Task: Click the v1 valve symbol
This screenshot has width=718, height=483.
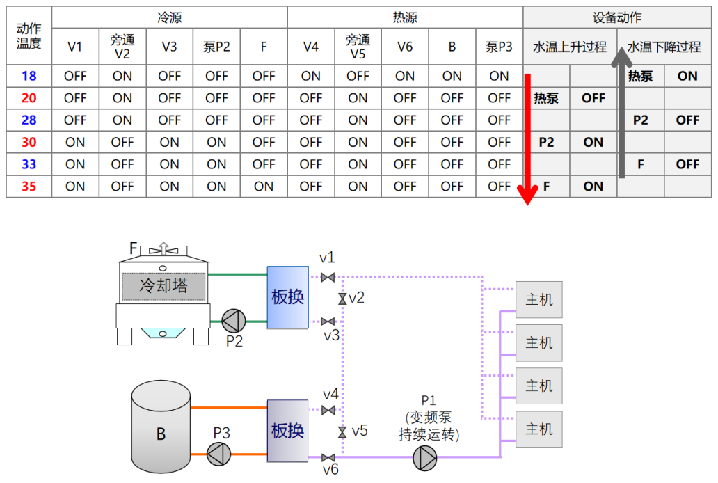Action: pos(328,277)
